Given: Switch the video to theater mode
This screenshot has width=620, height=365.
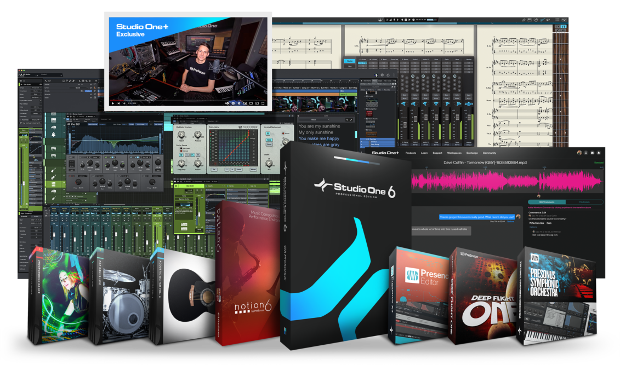Looking at the screenshot, I should [251, 103].
